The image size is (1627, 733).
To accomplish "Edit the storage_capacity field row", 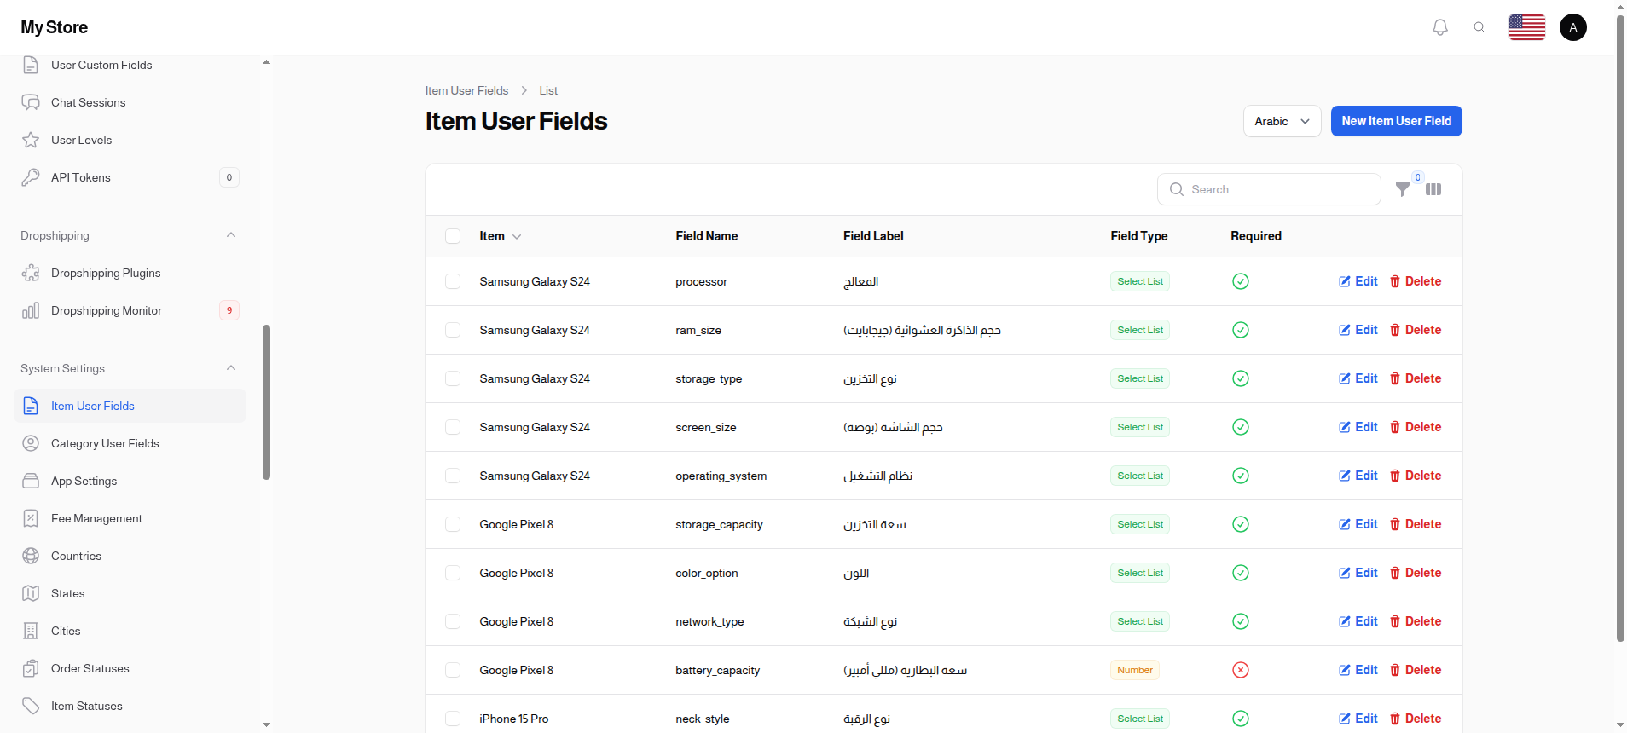I will [x=1358, y=524].
